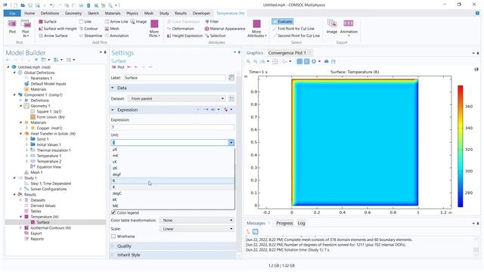
Task: Select the Reports node
Action: (37, 240)
